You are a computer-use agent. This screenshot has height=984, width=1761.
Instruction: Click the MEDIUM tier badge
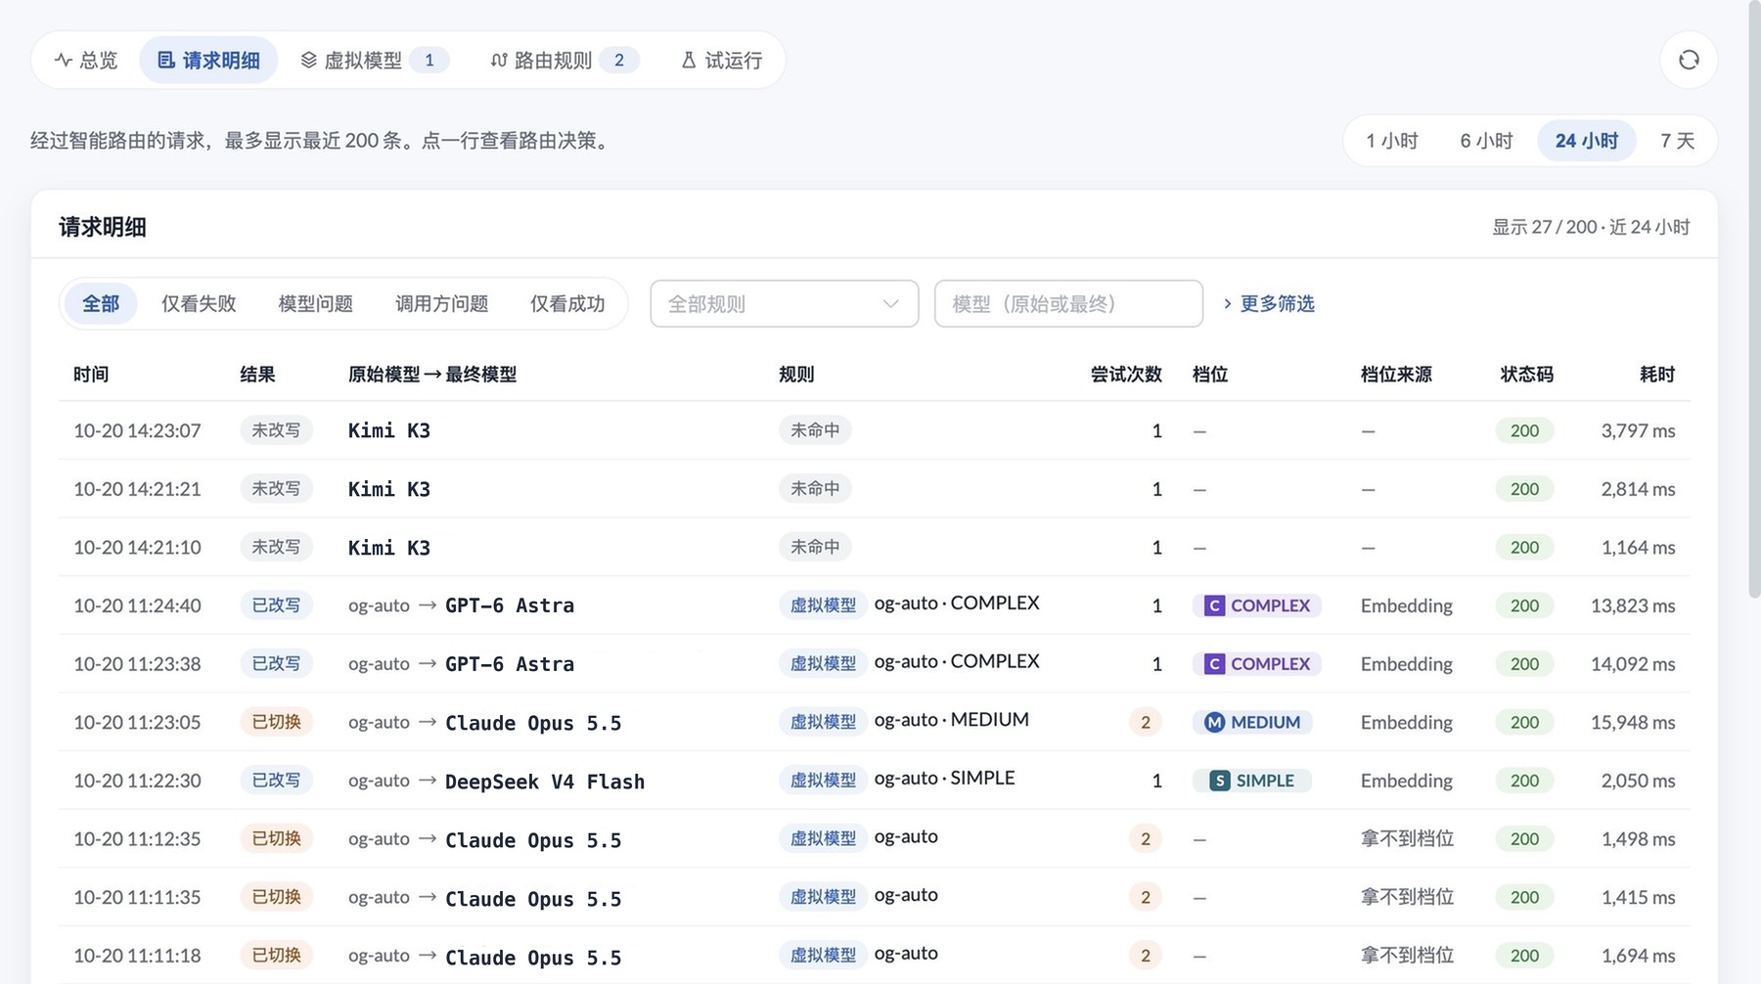[x=1252, y=723]
